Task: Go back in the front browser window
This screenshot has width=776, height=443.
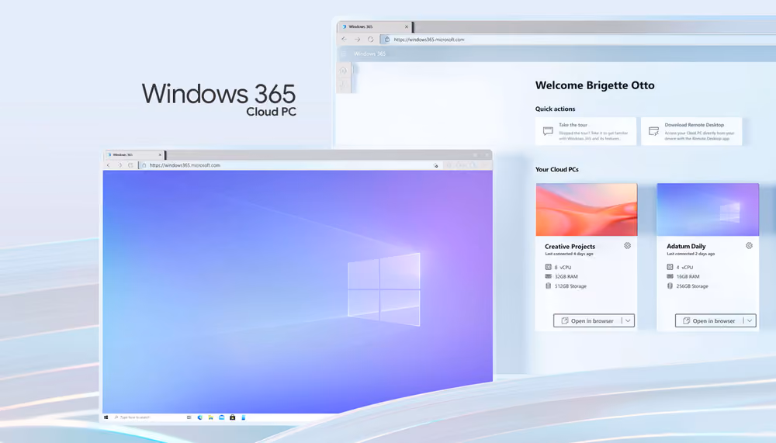Action: point(109,165)
